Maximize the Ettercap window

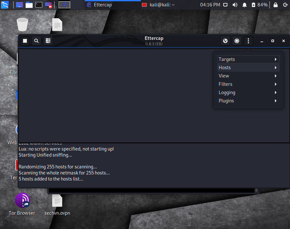coord(273,41)
